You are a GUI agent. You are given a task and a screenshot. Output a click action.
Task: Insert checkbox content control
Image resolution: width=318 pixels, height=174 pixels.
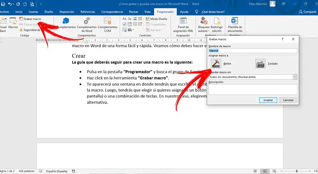(124, 24)
